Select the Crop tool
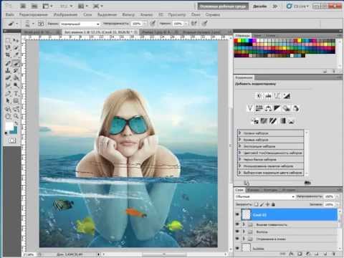The image size is (344, 258). point(8,55)
